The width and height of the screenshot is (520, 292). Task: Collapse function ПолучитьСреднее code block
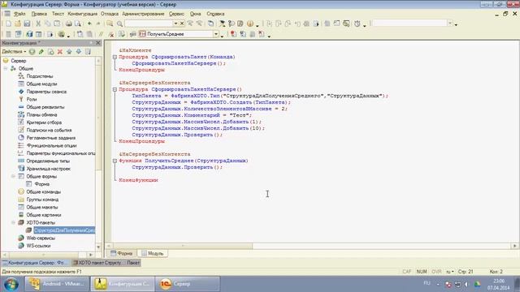[115, 161]
